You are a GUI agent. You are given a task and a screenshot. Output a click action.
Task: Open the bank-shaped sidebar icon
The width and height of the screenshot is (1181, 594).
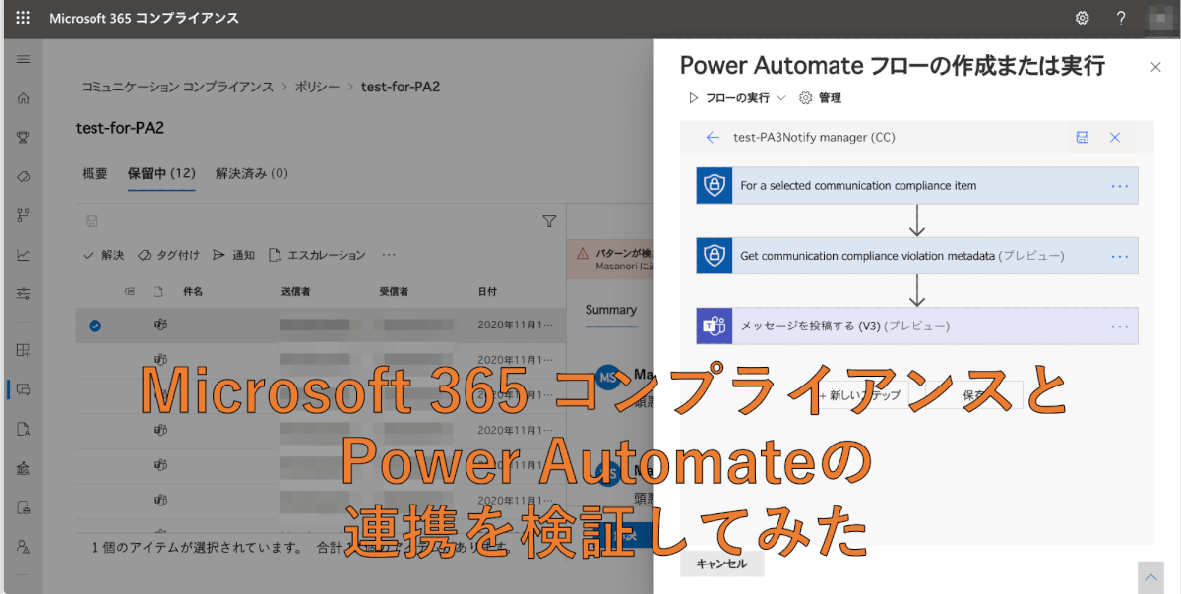coord(23,468)
